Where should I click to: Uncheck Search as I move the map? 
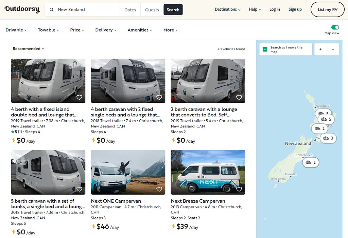coord(265,49)
